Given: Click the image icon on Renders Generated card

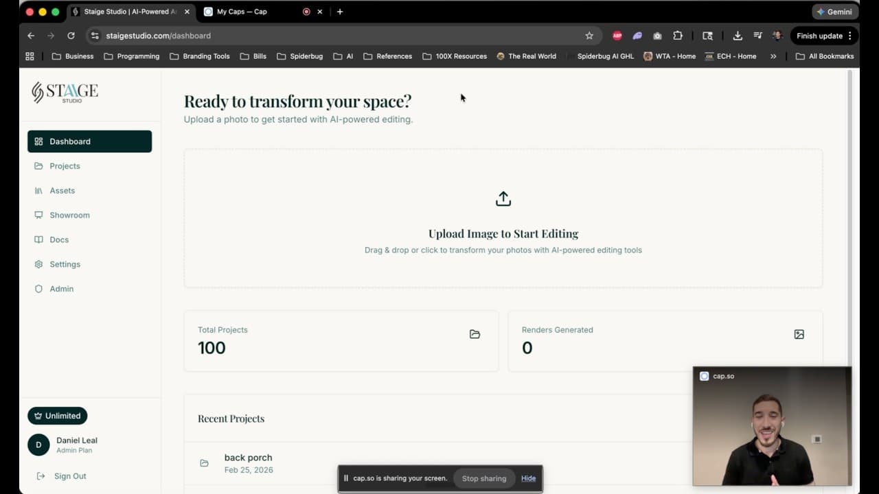Looking at the screenshot, I should tap(799, 334).
